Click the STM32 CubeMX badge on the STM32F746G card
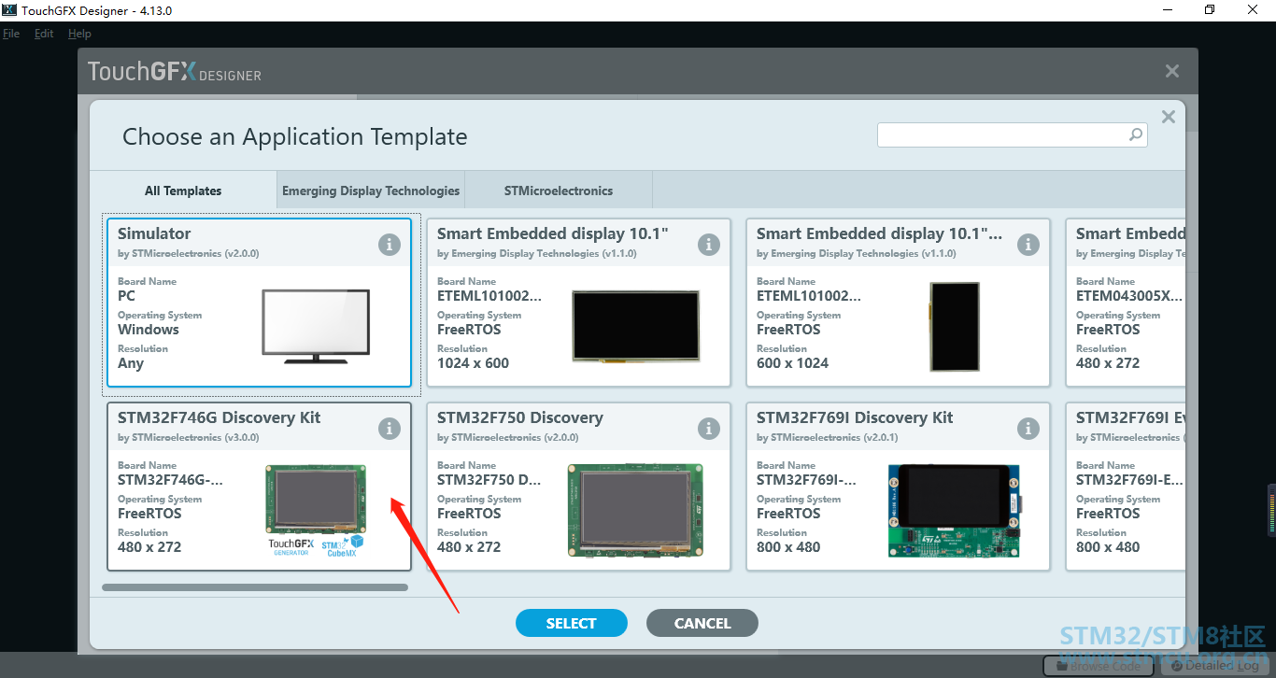The height and width of the screenshot is (678, 1276). click(342, 546)
